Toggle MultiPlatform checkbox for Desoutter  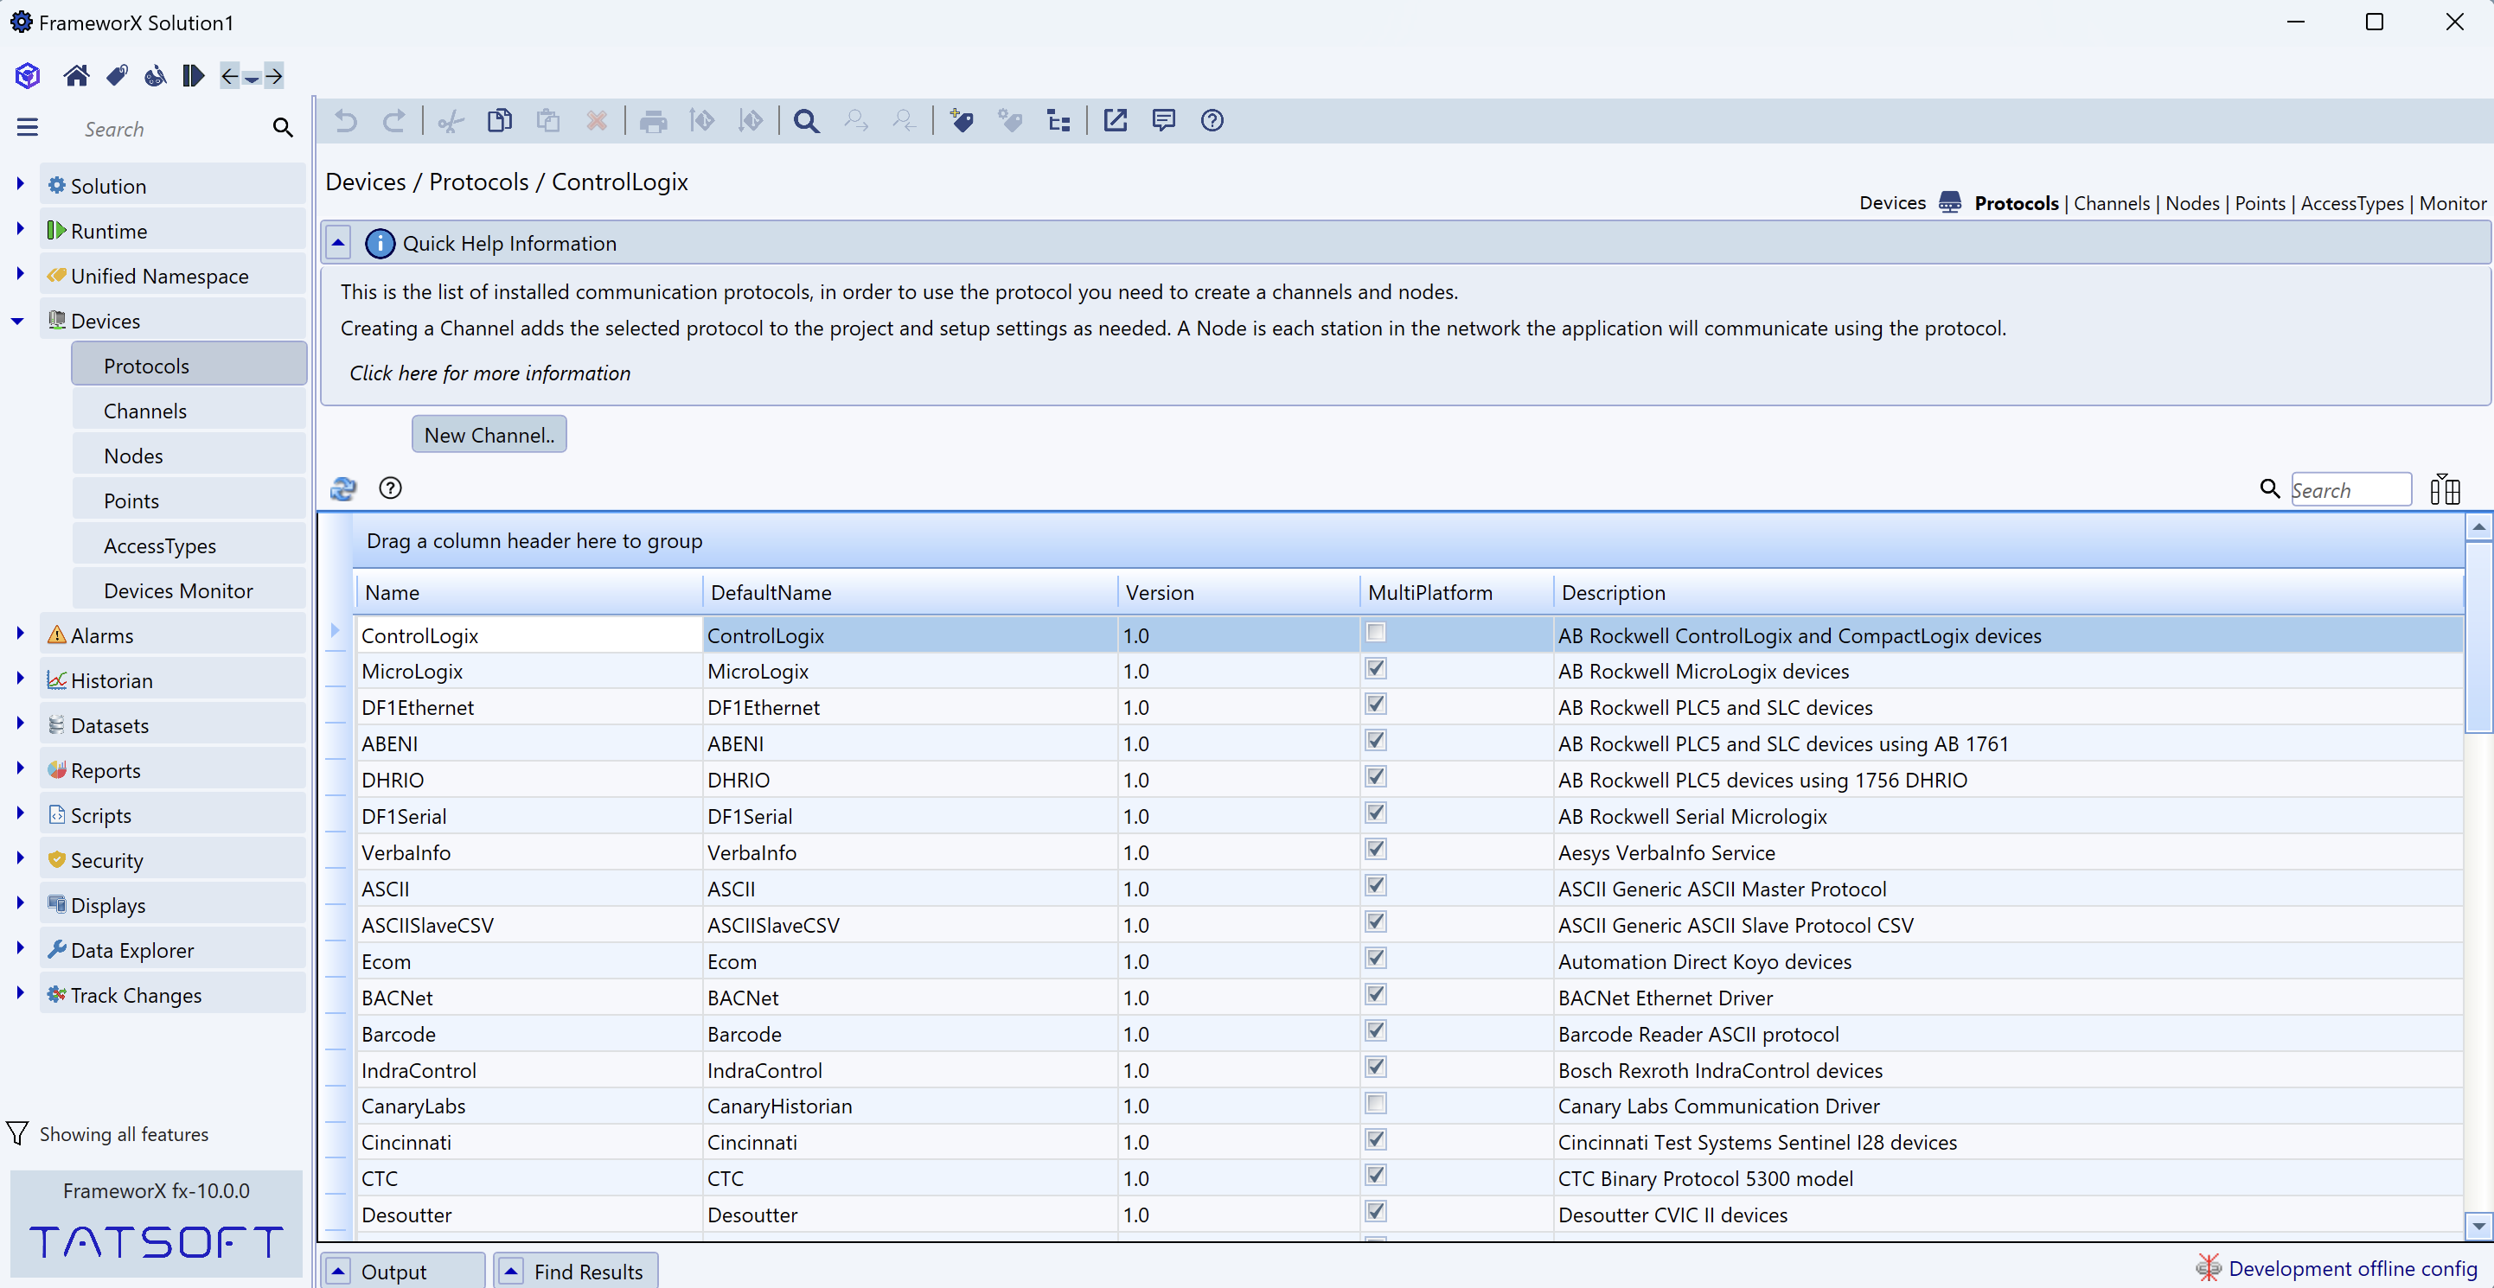click(x=1375, y=1212)
